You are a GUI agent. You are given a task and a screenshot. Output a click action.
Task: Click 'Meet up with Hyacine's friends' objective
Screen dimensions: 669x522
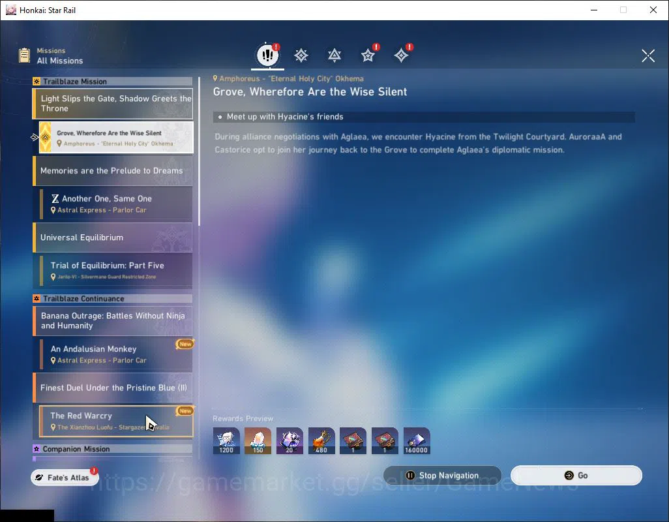point(424,117)
